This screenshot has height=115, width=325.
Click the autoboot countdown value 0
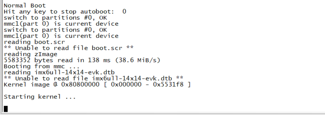pyautogui.click(x=124, y=12)
